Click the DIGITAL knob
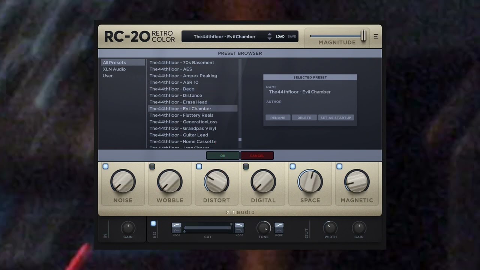The width and height of the screenshot is (480, 270). pyautogui.click(x=263, y=181)
